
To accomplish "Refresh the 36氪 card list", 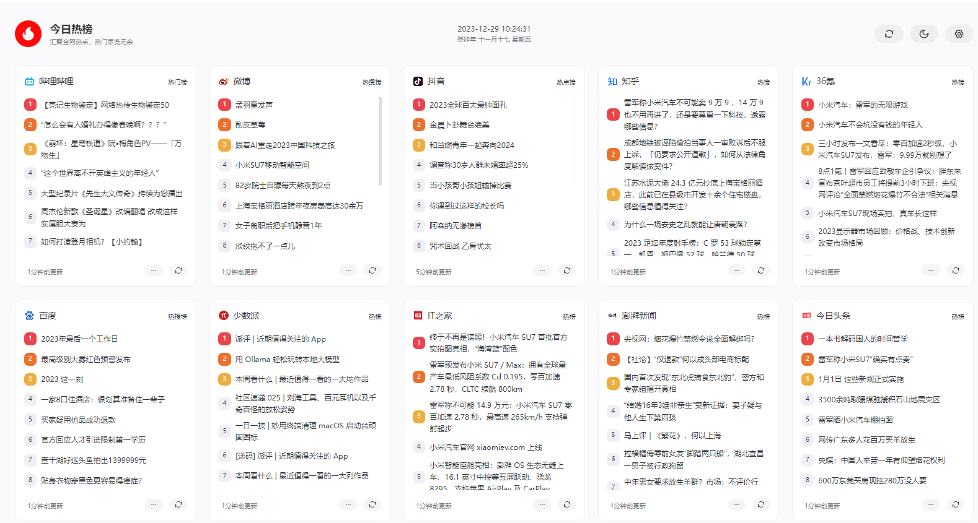I will coord(956,270).
